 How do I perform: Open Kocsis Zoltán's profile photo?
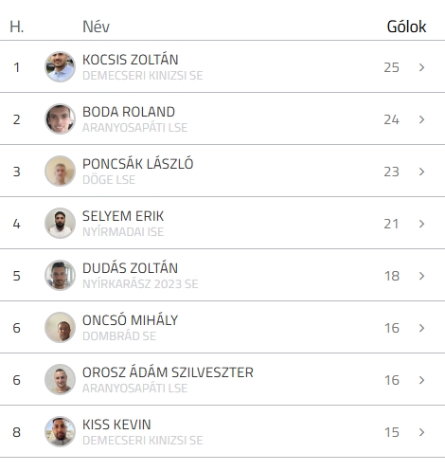(60, 67)
